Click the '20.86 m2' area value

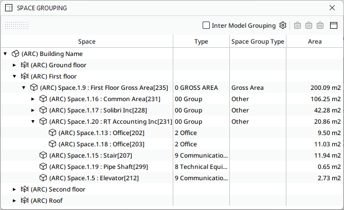328,122
